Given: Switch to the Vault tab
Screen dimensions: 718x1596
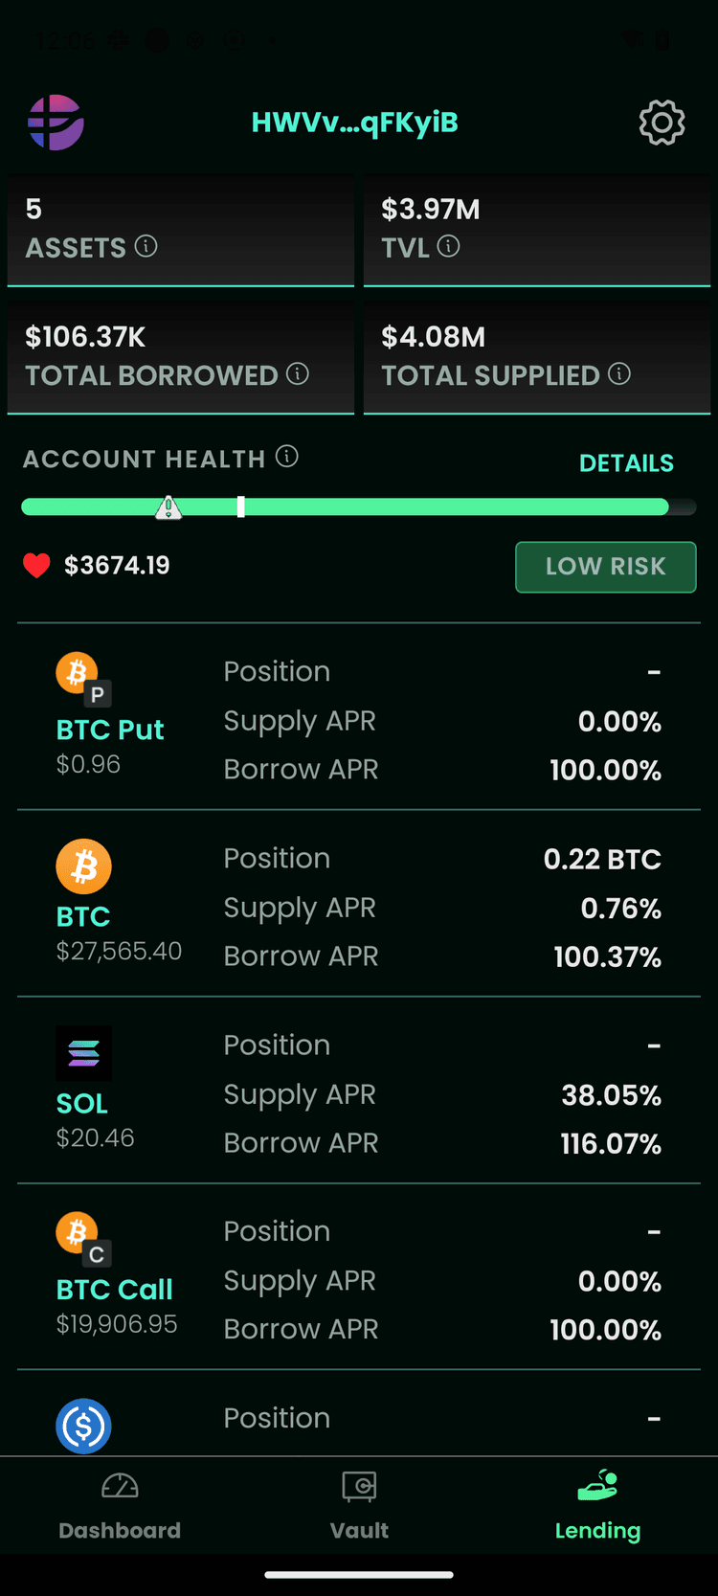Looking at the screenshot, I should pyautogui.click(x=359, y=1505).
